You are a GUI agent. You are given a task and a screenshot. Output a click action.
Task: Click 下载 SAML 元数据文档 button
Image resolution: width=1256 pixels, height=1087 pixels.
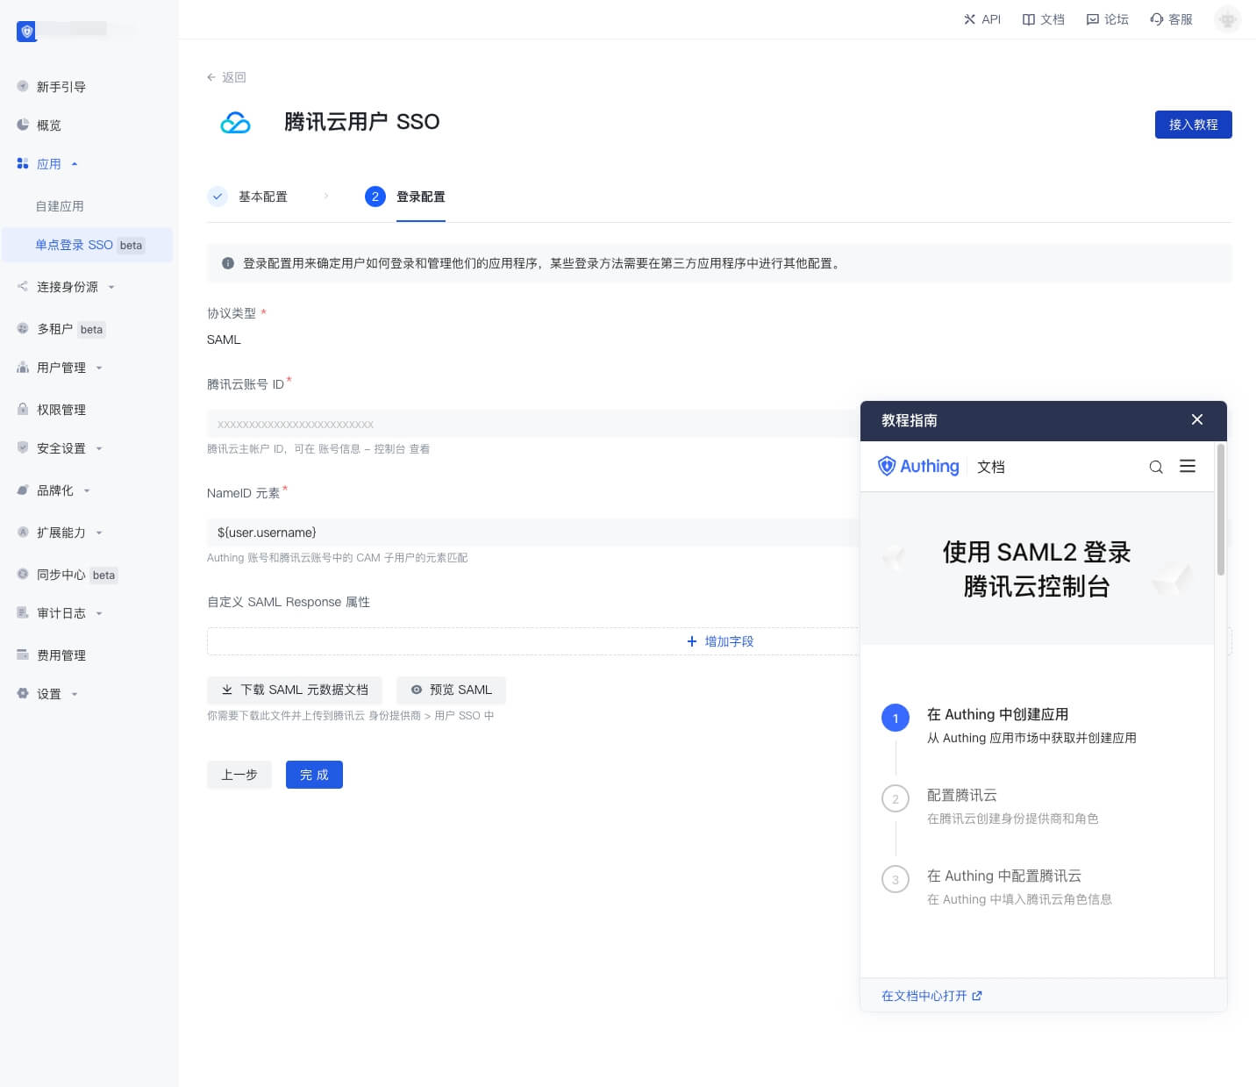pyautogui.click(x=295, y=690)
